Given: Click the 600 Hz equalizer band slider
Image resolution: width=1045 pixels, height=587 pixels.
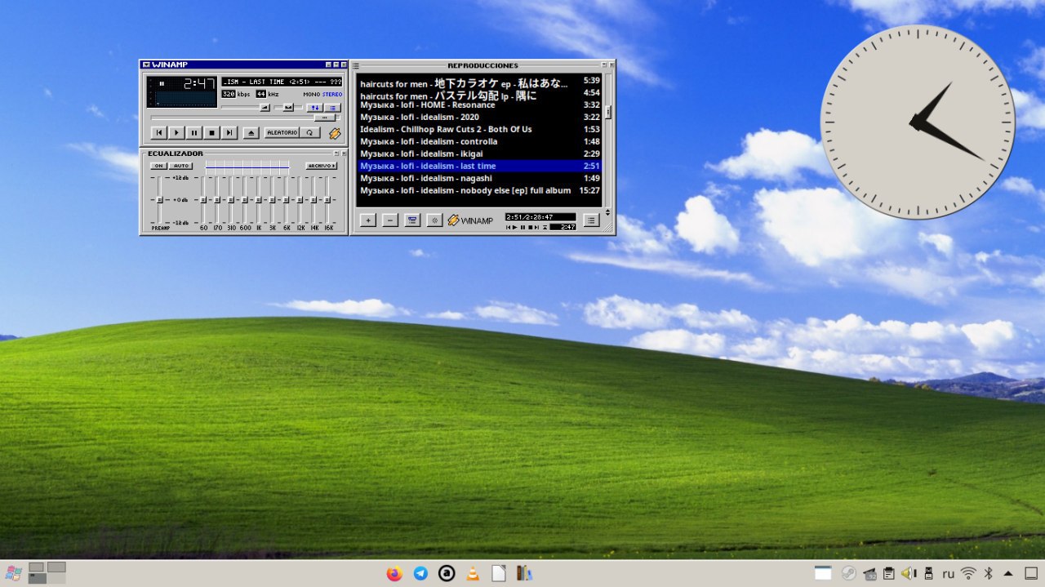Looking at the screenshot, I should pos(245,200).
